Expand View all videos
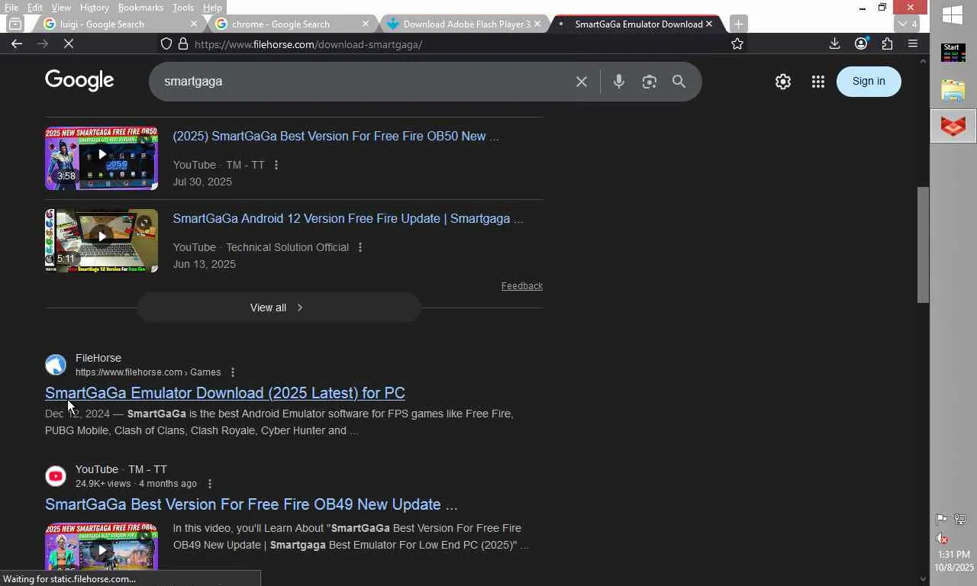Viewport: 977px width, 586px height. 279,307
